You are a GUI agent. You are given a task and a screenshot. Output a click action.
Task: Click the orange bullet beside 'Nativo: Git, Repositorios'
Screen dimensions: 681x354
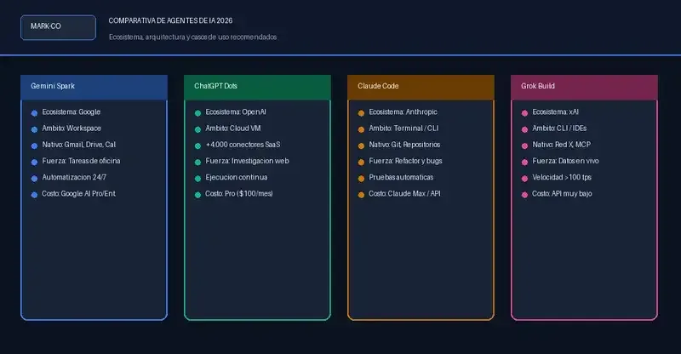point(361,146)
